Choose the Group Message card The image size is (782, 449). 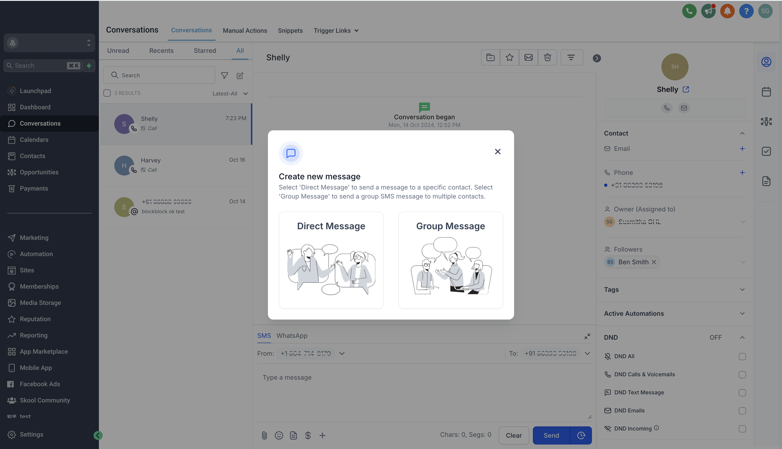coord(450,260)
